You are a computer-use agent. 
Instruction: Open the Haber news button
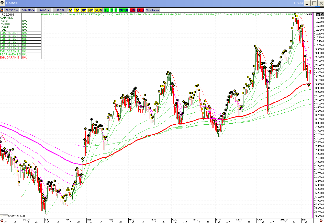(60, 10)
